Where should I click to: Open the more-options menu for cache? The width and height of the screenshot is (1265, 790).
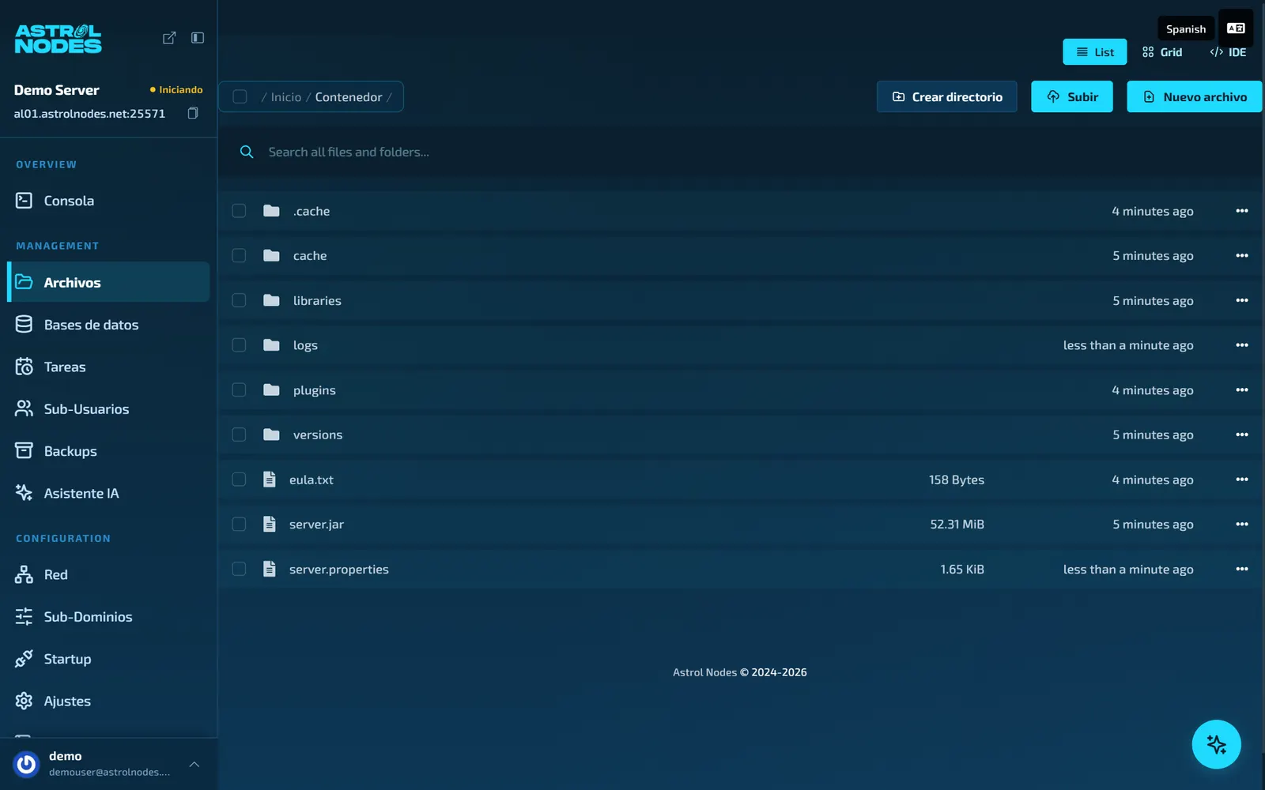tap(1241, 255)
